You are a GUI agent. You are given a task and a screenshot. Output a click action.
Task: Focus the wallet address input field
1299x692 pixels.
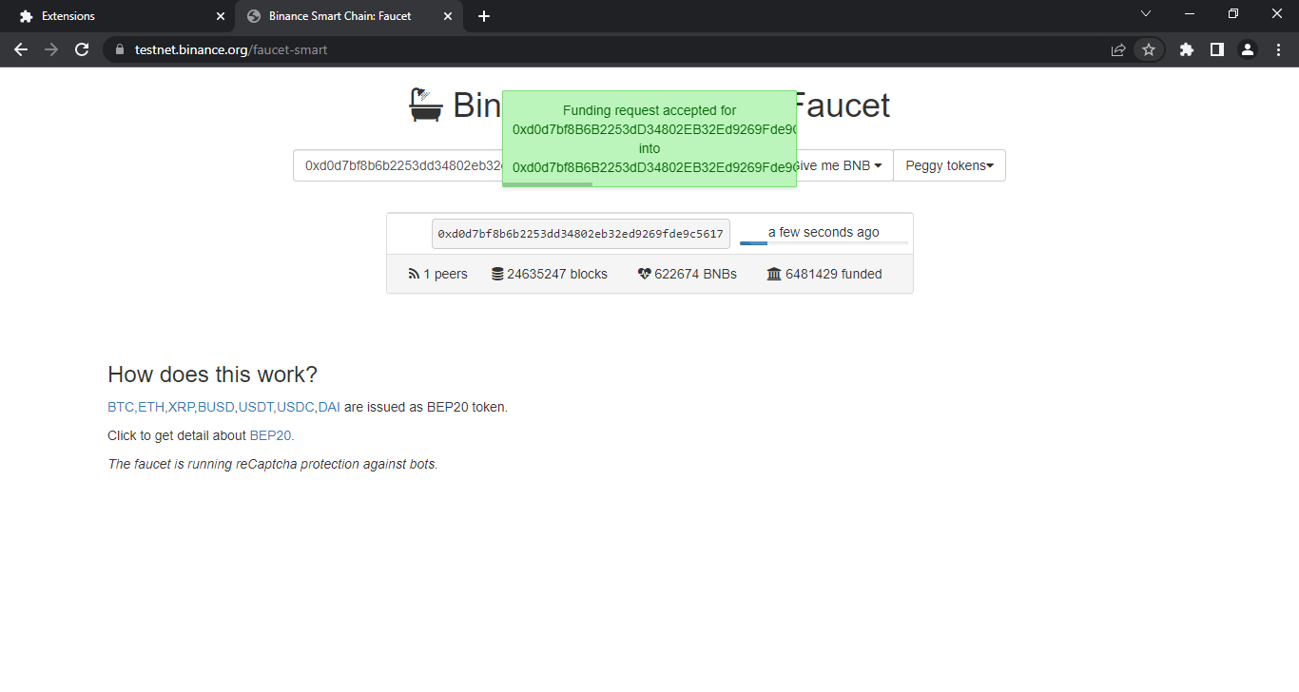click(399, 165)
